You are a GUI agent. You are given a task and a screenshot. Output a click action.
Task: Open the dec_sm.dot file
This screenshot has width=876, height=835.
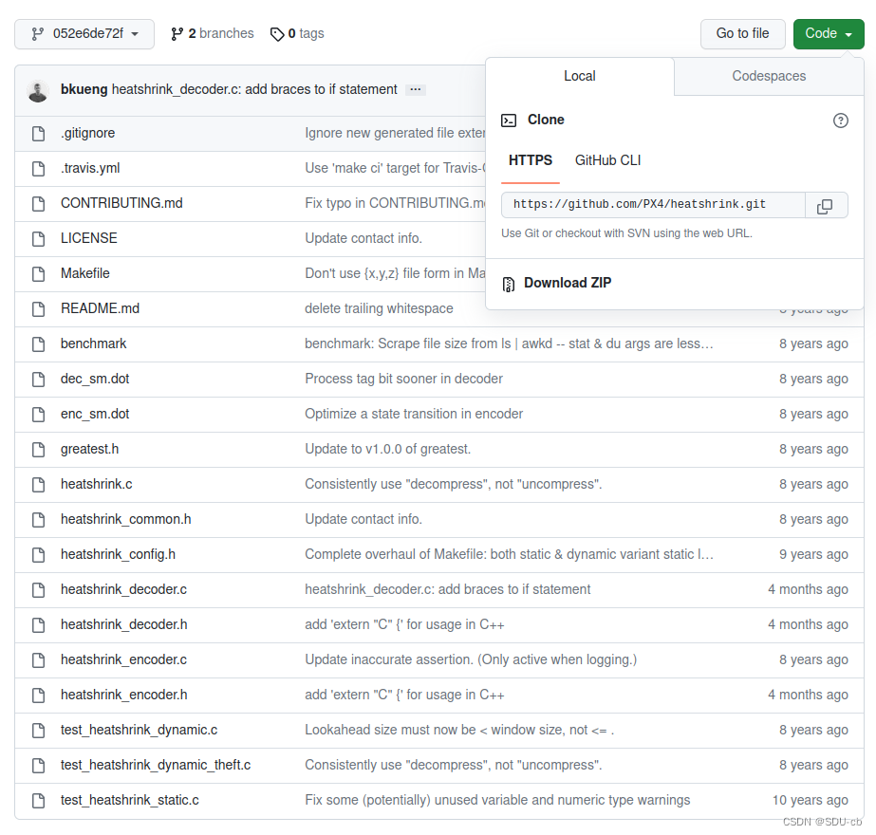[x=95, y=379]
